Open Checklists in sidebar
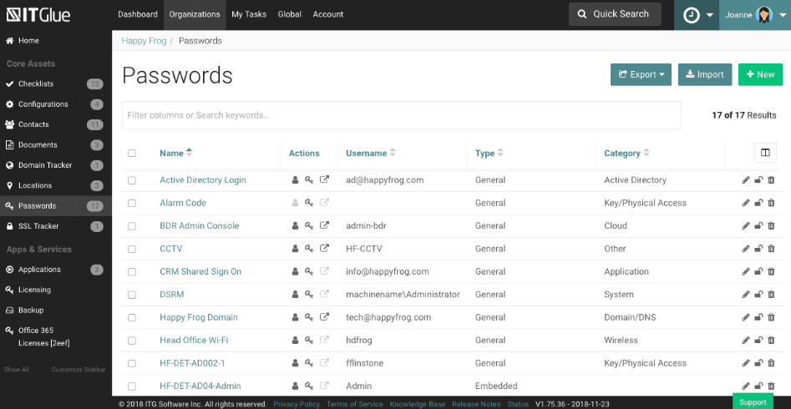 pos(55,84)
